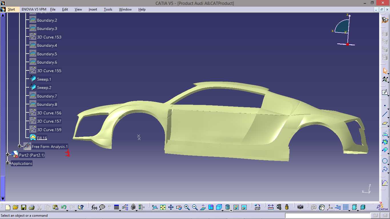Open the Window menu
Image resolution: width=390 pixels, height=219 pixels.
125,9
